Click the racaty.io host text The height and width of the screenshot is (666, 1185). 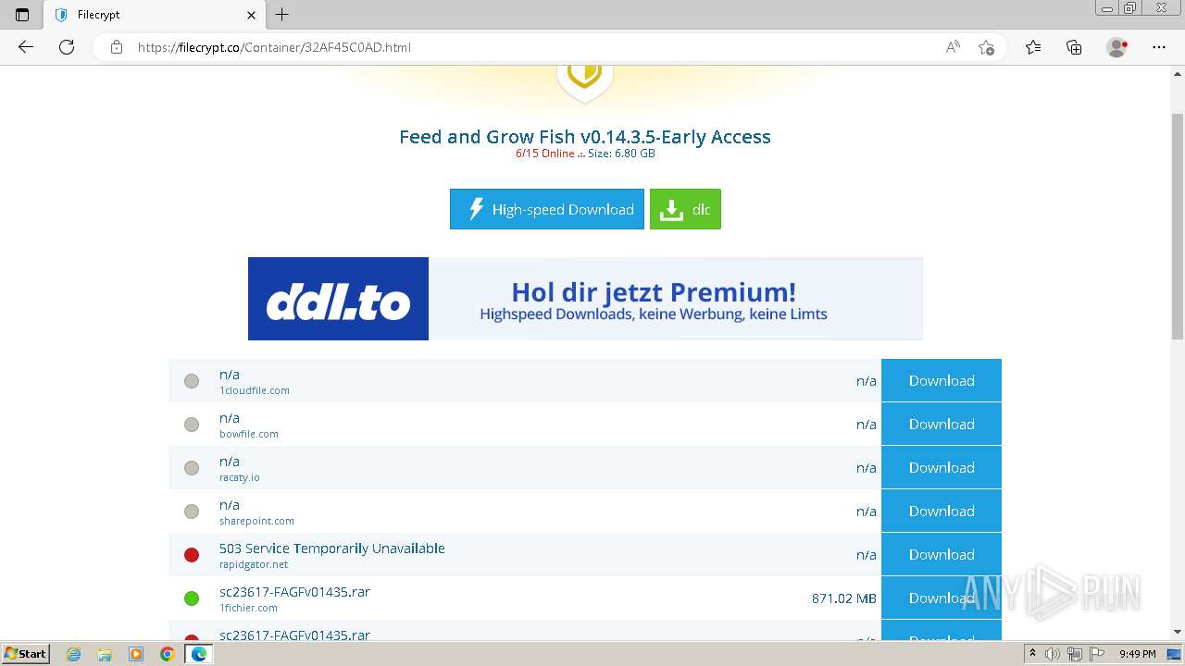click(240, 477)
